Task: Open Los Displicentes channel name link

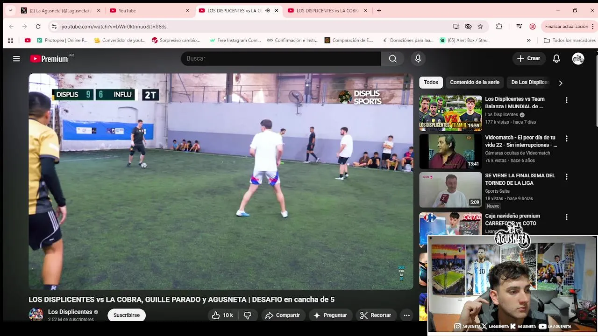Action: [70, 312]
